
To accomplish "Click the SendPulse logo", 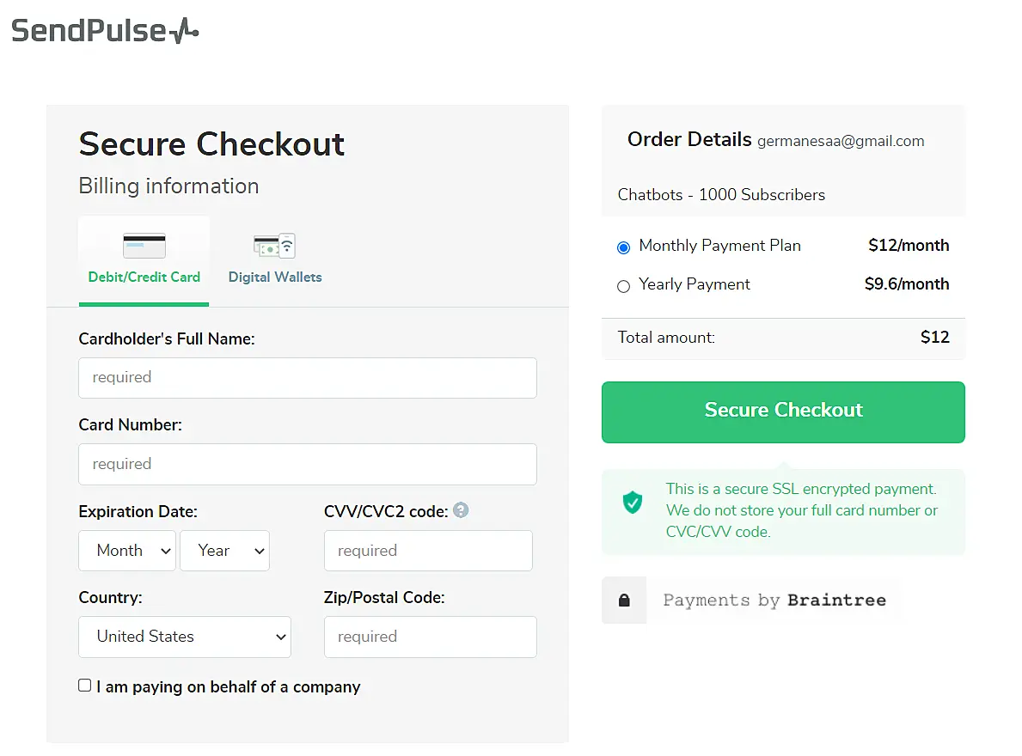I will [105, 32].
